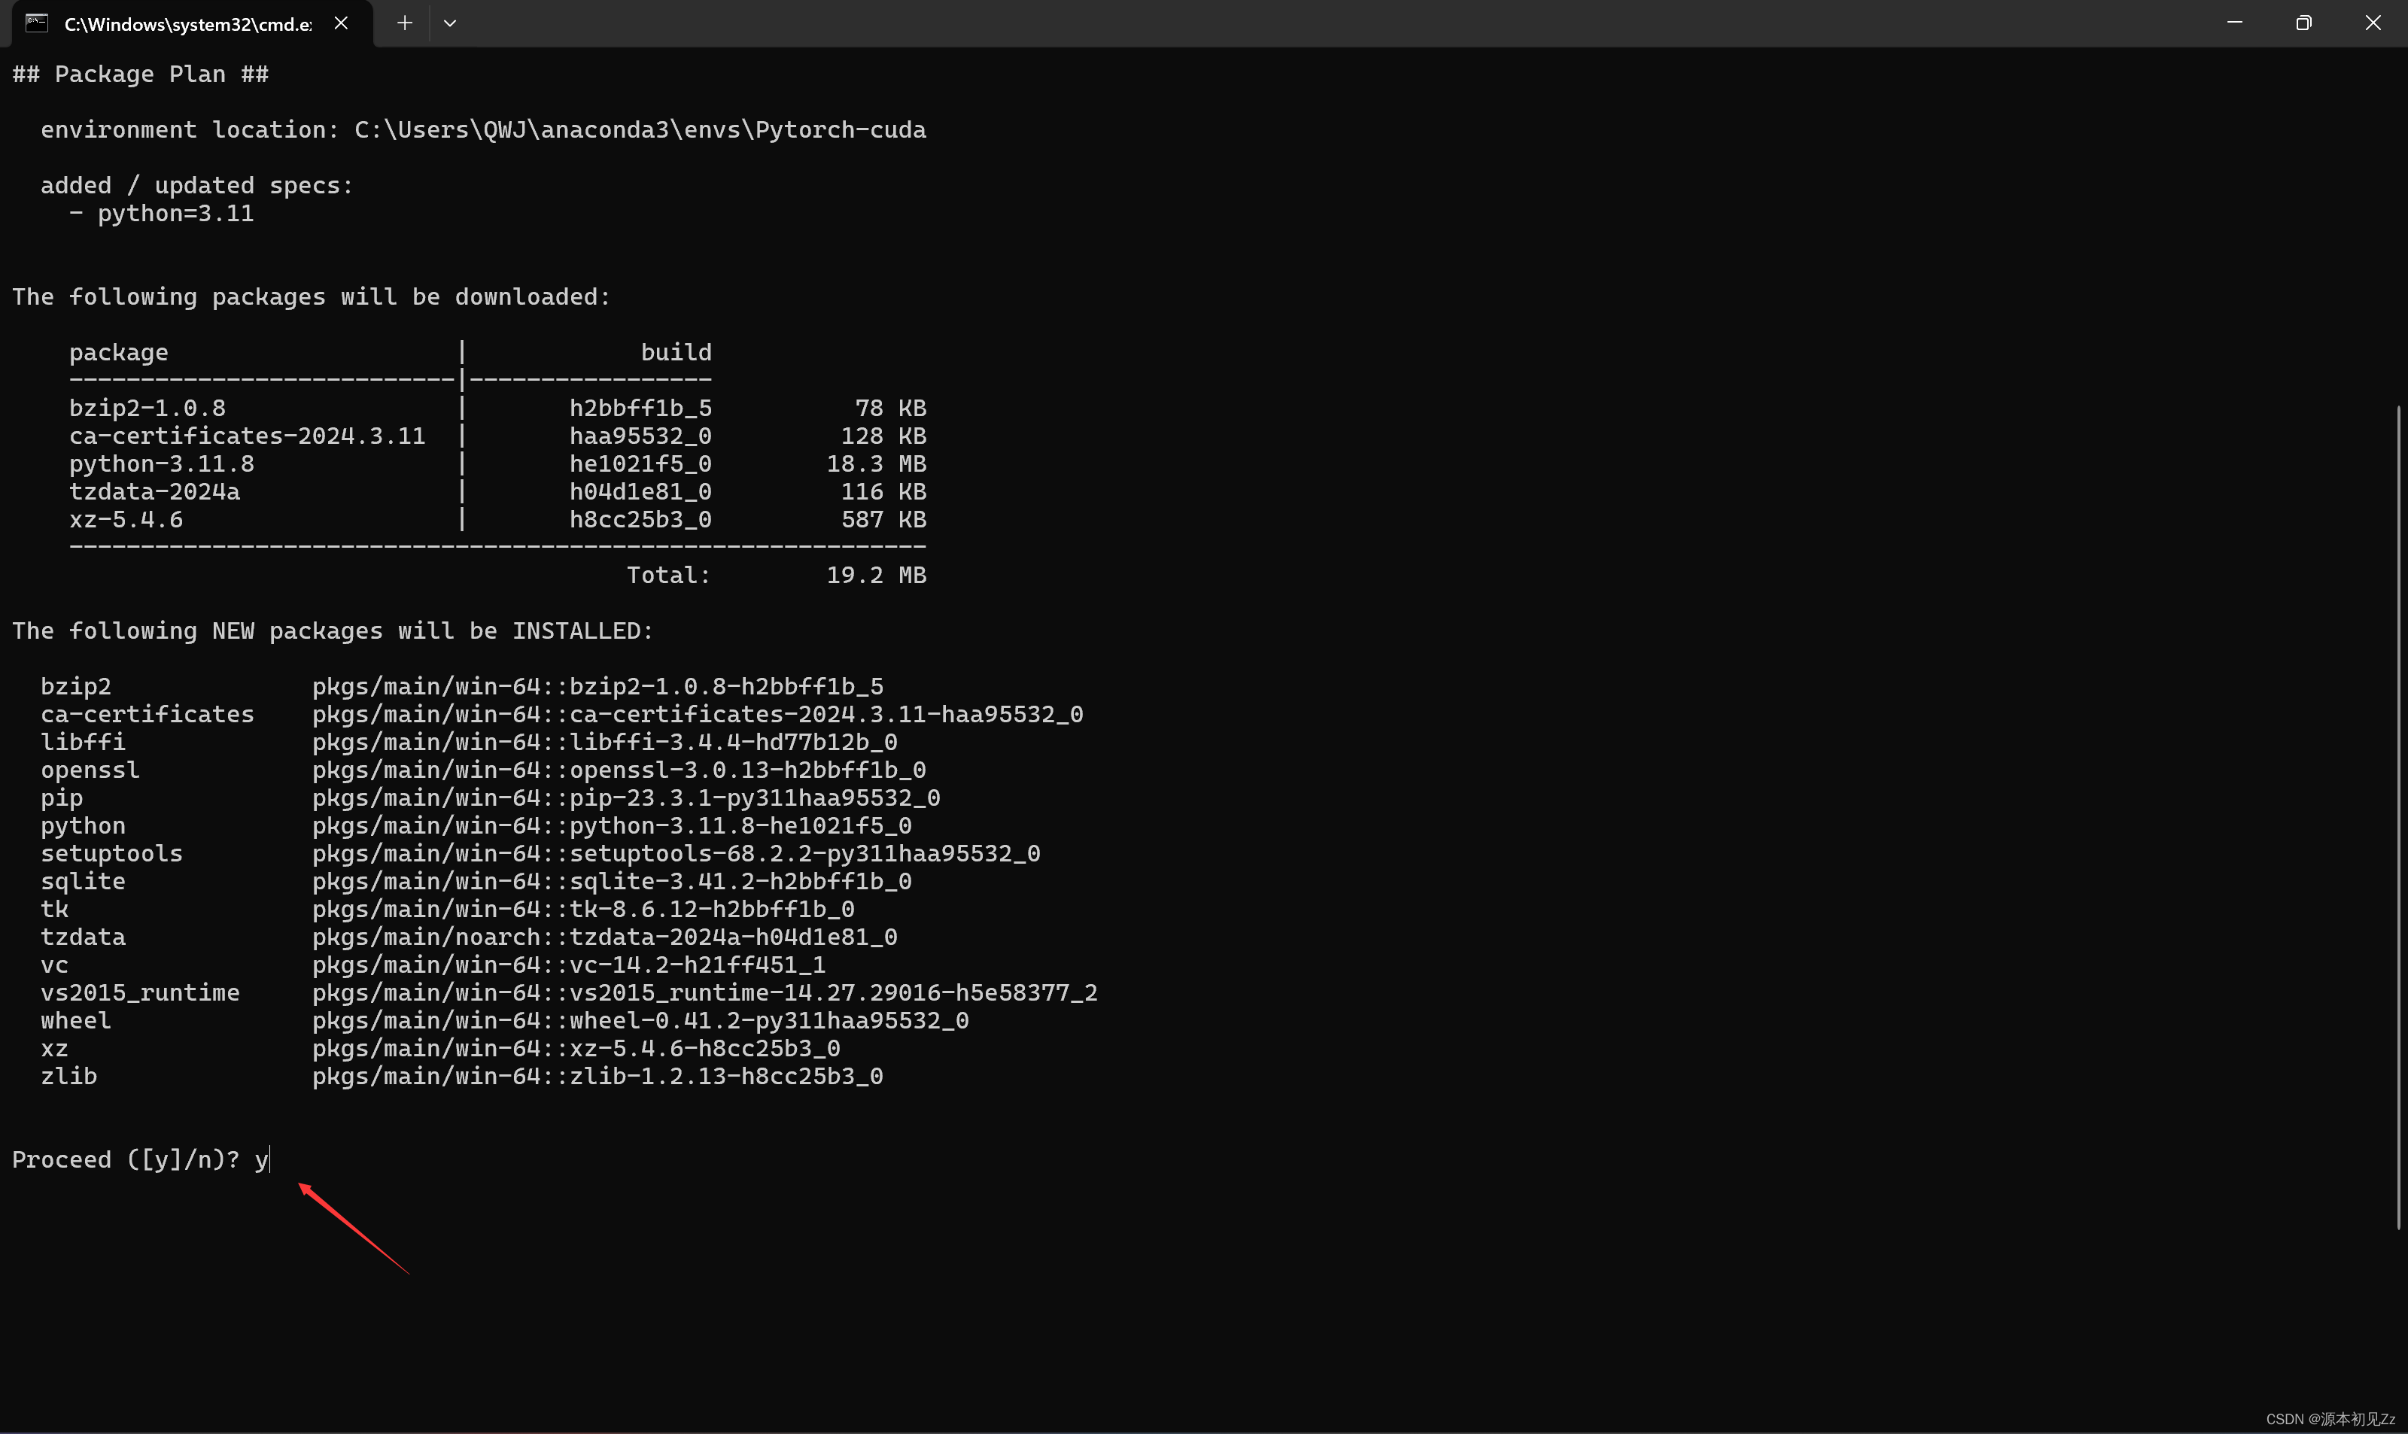The height and width of the screenshot is (1434, 2408).
Task: Click the Total 19.2 MB line
Action: click(x=776, y=575)
